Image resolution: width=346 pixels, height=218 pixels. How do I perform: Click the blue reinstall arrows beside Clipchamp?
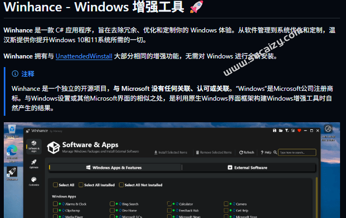pyautogui.click(x=63, y=210)
